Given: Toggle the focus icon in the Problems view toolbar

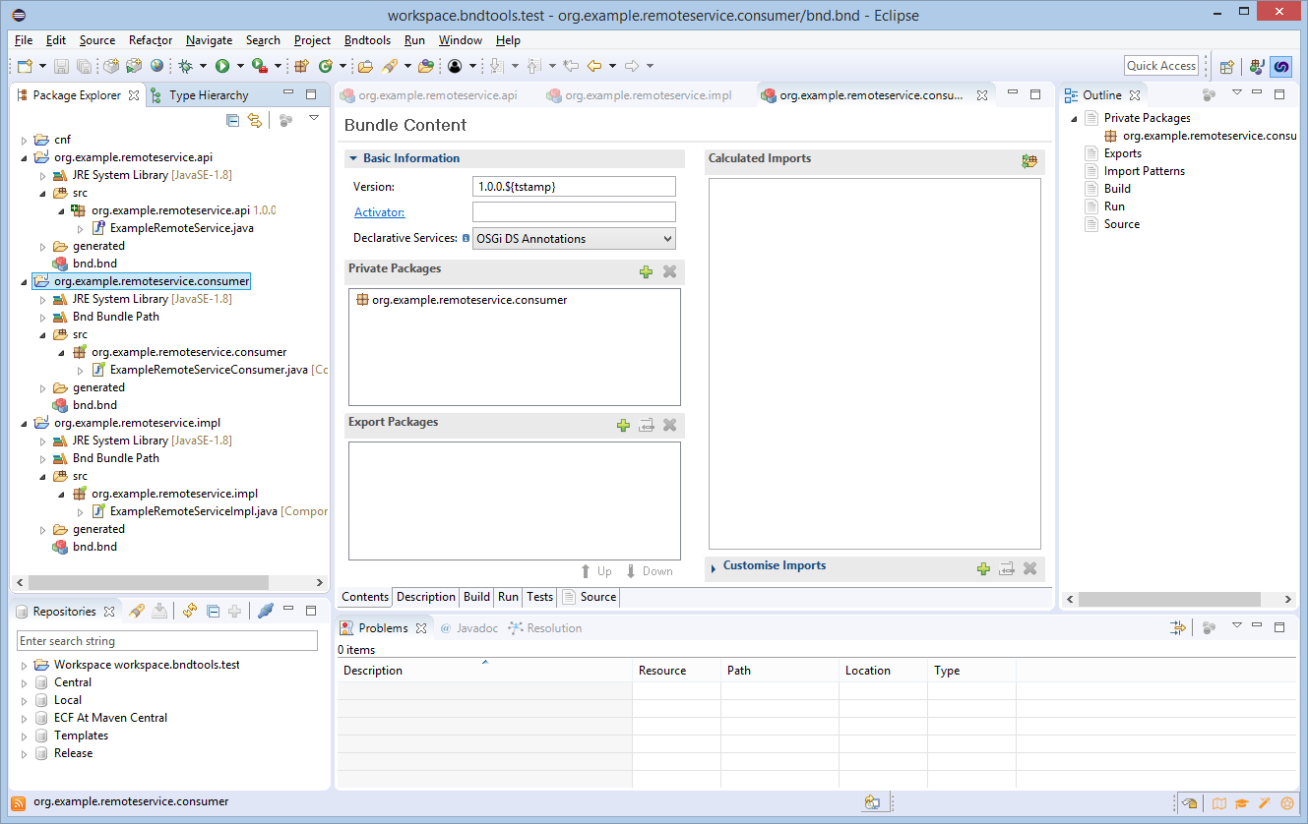Looking at the screenshot, I should [x=1209, y=627].
